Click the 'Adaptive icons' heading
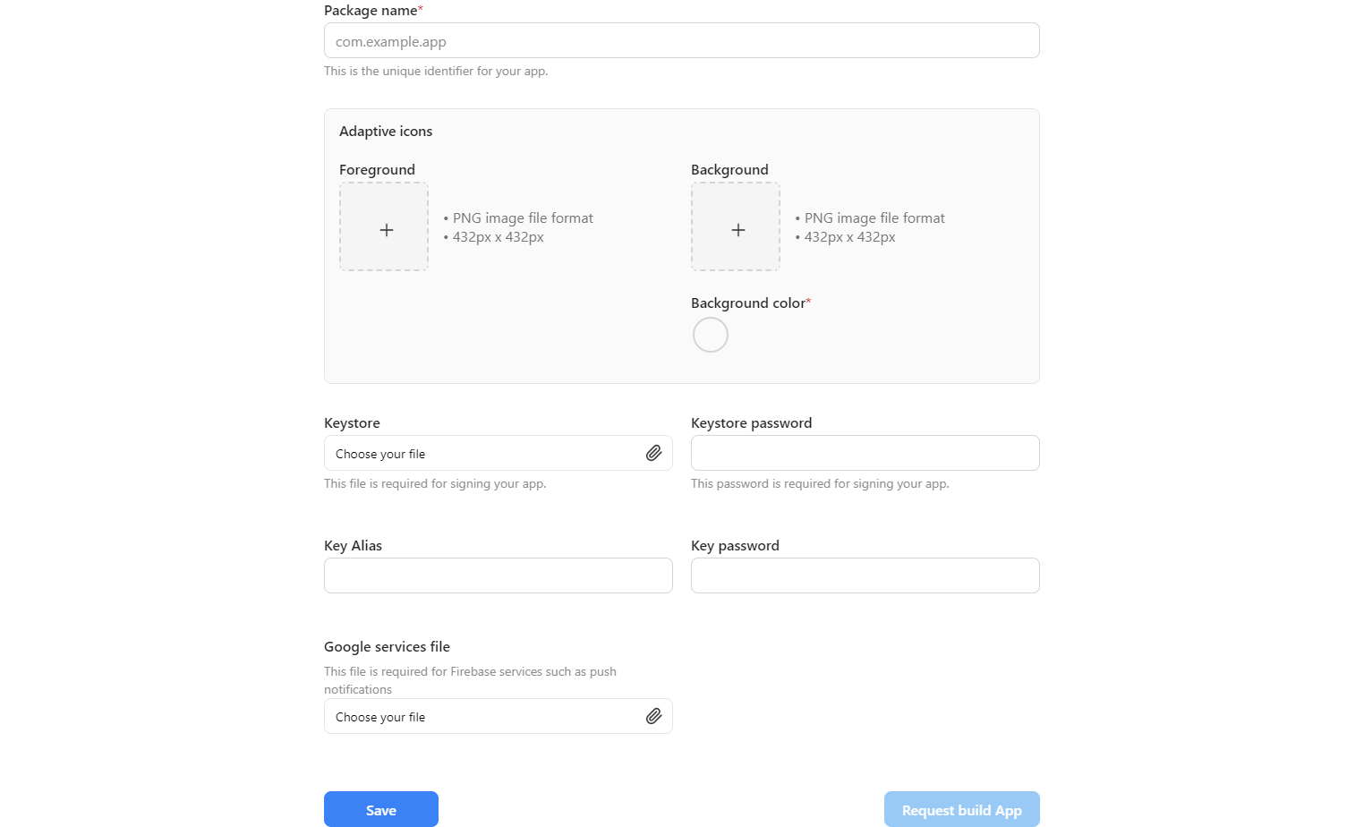The width and height of the screenshot is (1364, 827). point(386,131)
